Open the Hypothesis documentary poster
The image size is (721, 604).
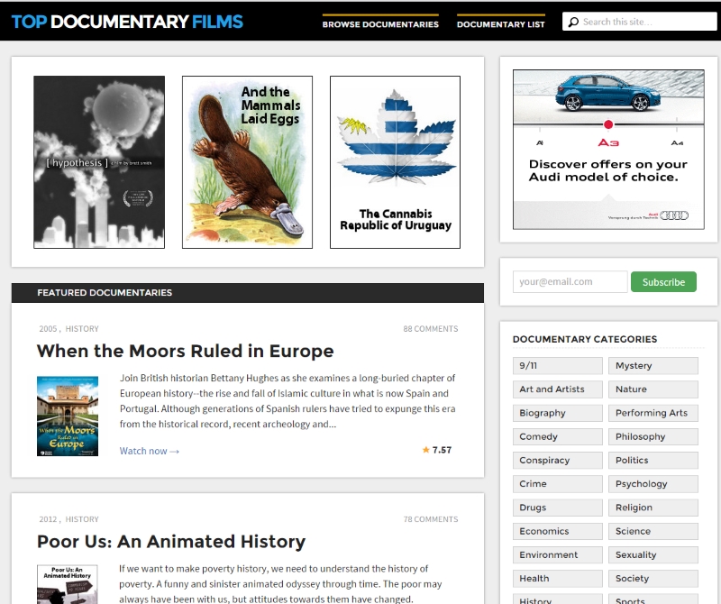click(99, 162)
